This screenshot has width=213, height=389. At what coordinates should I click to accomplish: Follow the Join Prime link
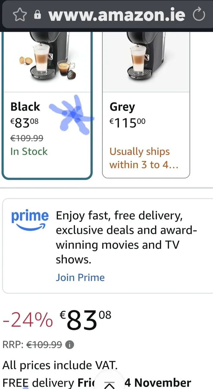[80, 277]
